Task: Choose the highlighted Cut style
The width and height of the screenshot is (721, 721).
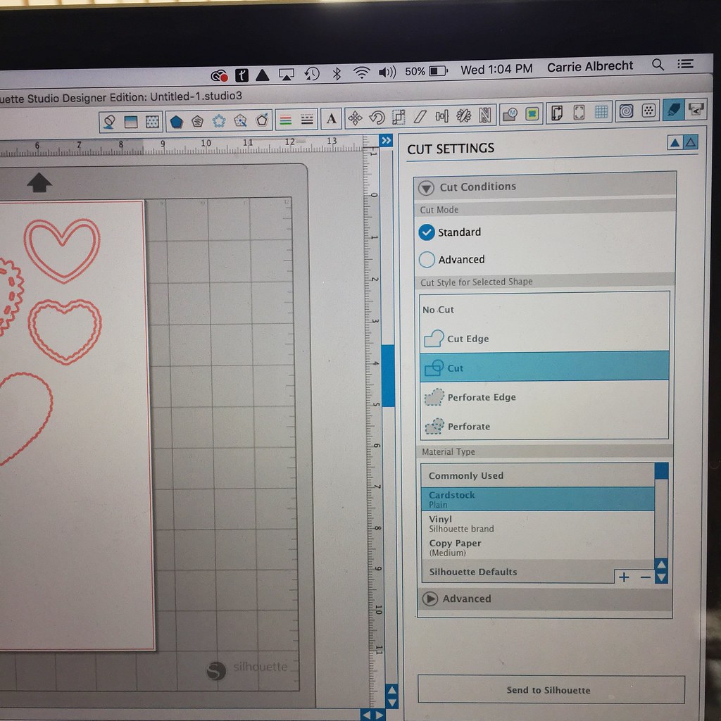Action: click(x=544, y=368)
